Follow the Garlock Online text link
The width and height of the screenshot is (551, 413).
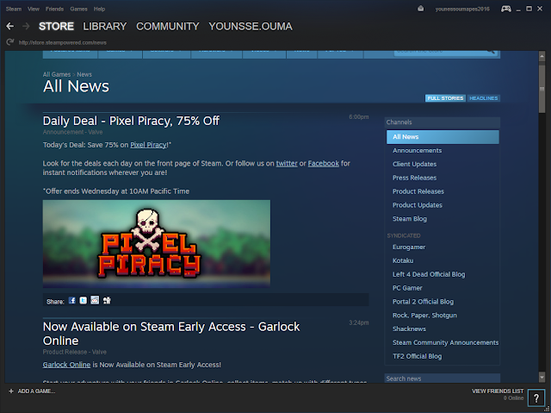point(67,365)
